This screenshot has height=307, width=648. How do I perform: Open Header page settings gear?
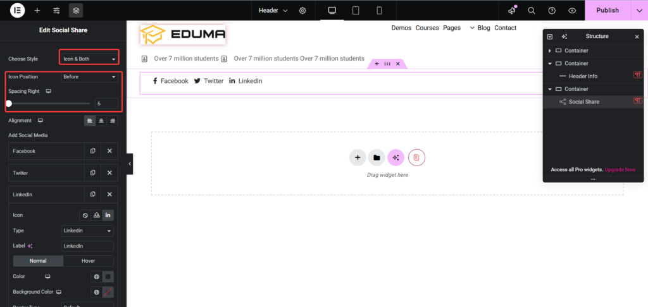(302, 10)
